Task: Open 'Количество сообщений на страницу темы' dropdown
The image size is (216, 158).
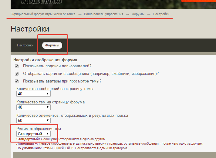Action: pyautogui.click(x=33, y=94)
